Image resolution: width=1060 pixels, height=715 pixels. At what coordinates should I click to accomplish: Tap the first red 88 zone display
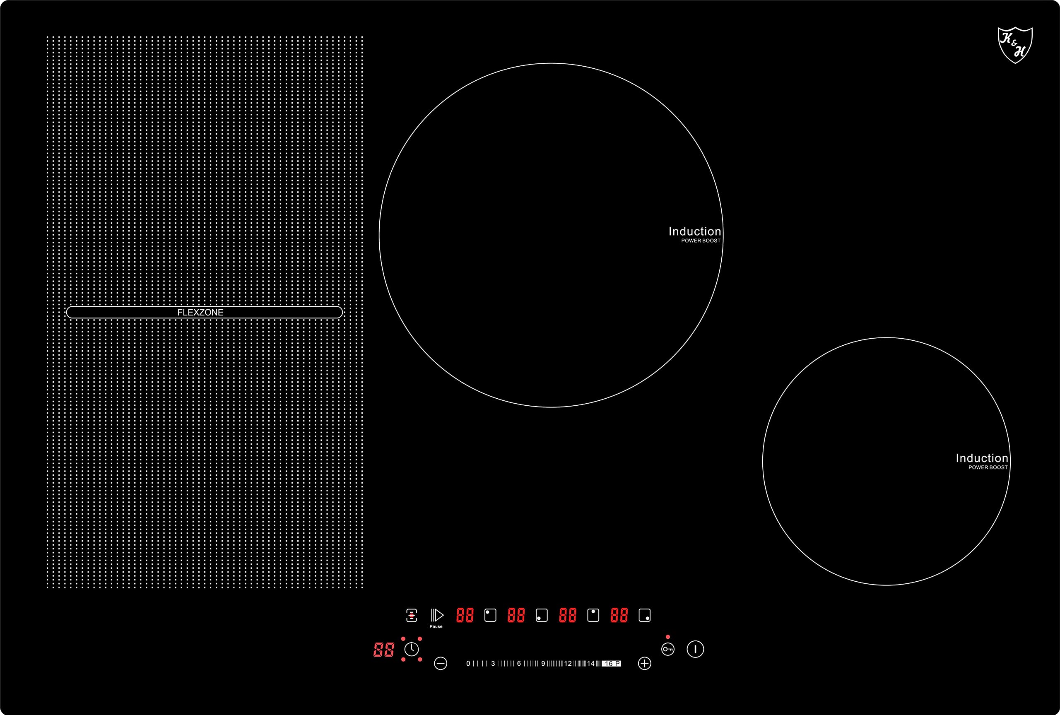pos(465,615)
